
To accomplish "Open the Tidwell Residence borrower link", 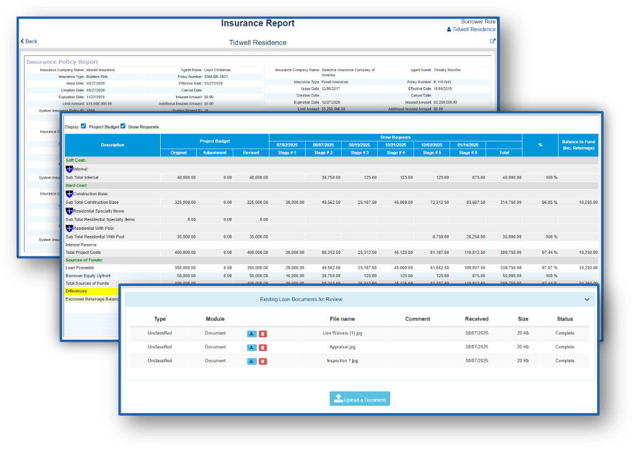I will [474, 30].
